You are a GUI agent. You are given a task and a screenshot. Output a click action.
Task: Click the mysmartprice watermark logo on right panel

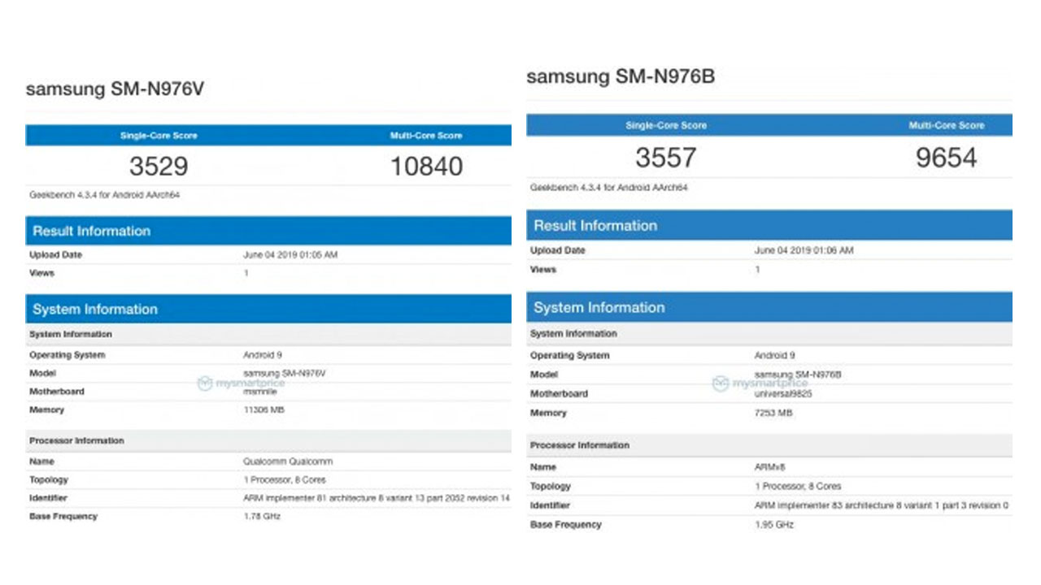point(760,383)
